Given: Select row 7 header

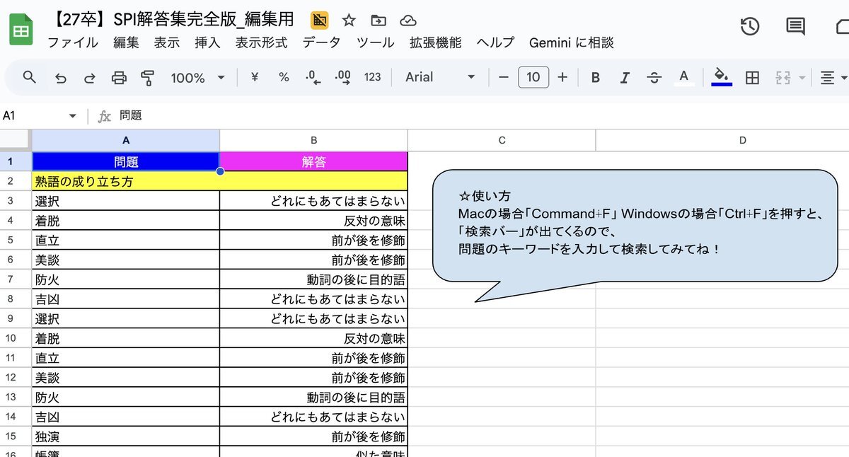Looking at the screenshot, I should click(x=16, y=279).
